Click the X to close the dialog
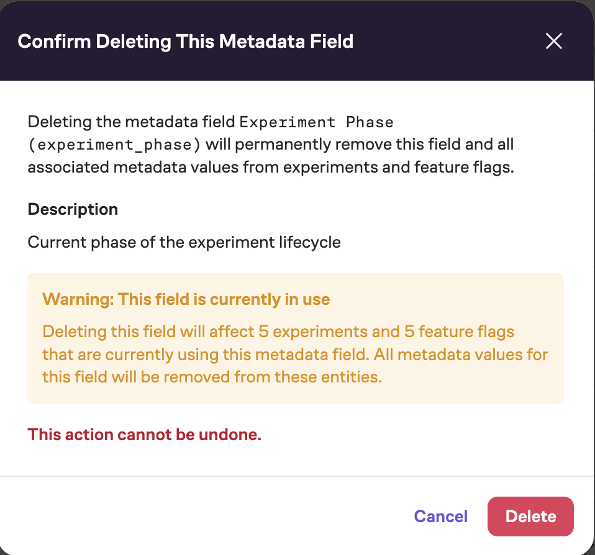595x555 pixels. (553, 41)
